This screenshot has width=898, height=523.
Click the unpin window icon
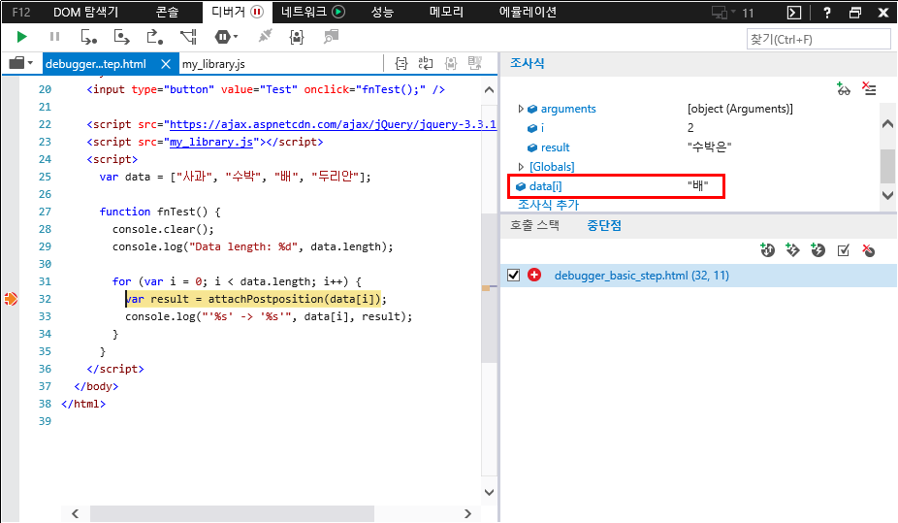click(855, 13)
